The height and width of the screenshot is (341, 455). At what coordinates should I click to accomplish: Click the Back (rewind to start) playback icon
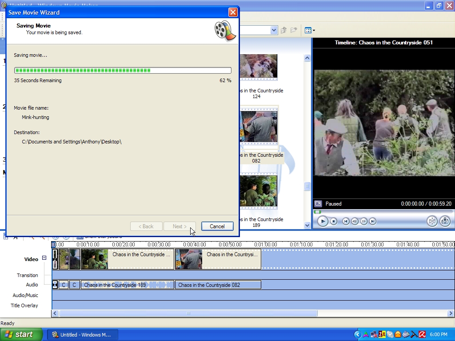click(x=346, y=221)
